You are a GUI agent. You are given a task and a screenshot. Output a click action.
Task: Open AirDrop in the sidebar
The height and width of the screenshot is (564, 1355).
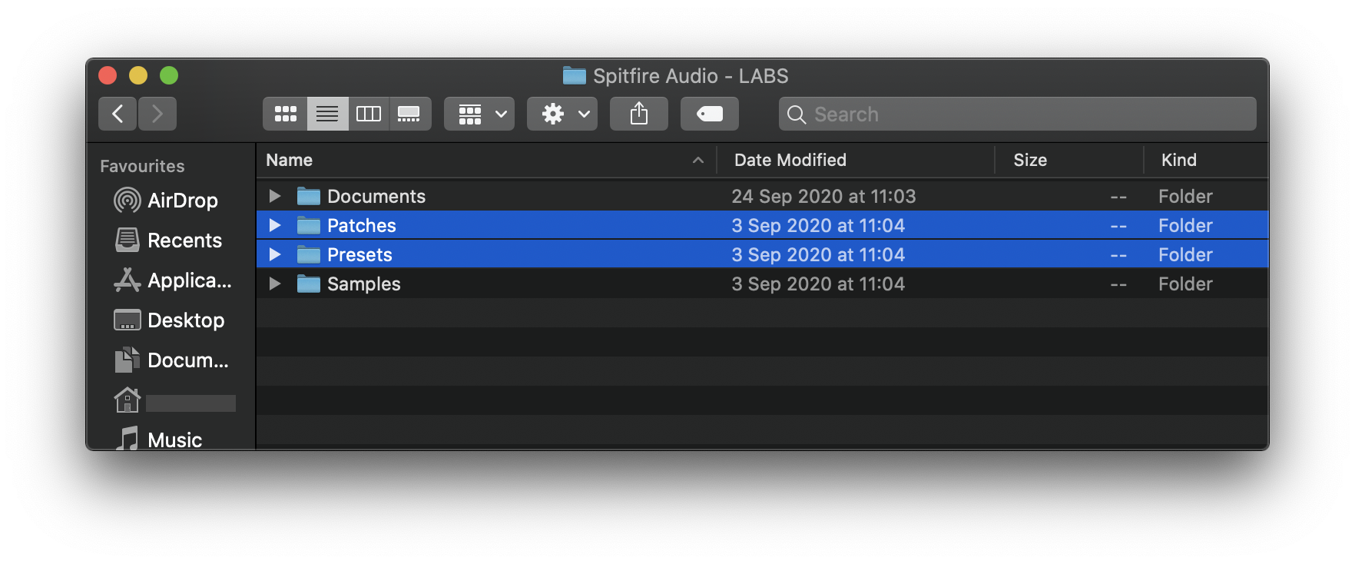[x=166, y=201]
